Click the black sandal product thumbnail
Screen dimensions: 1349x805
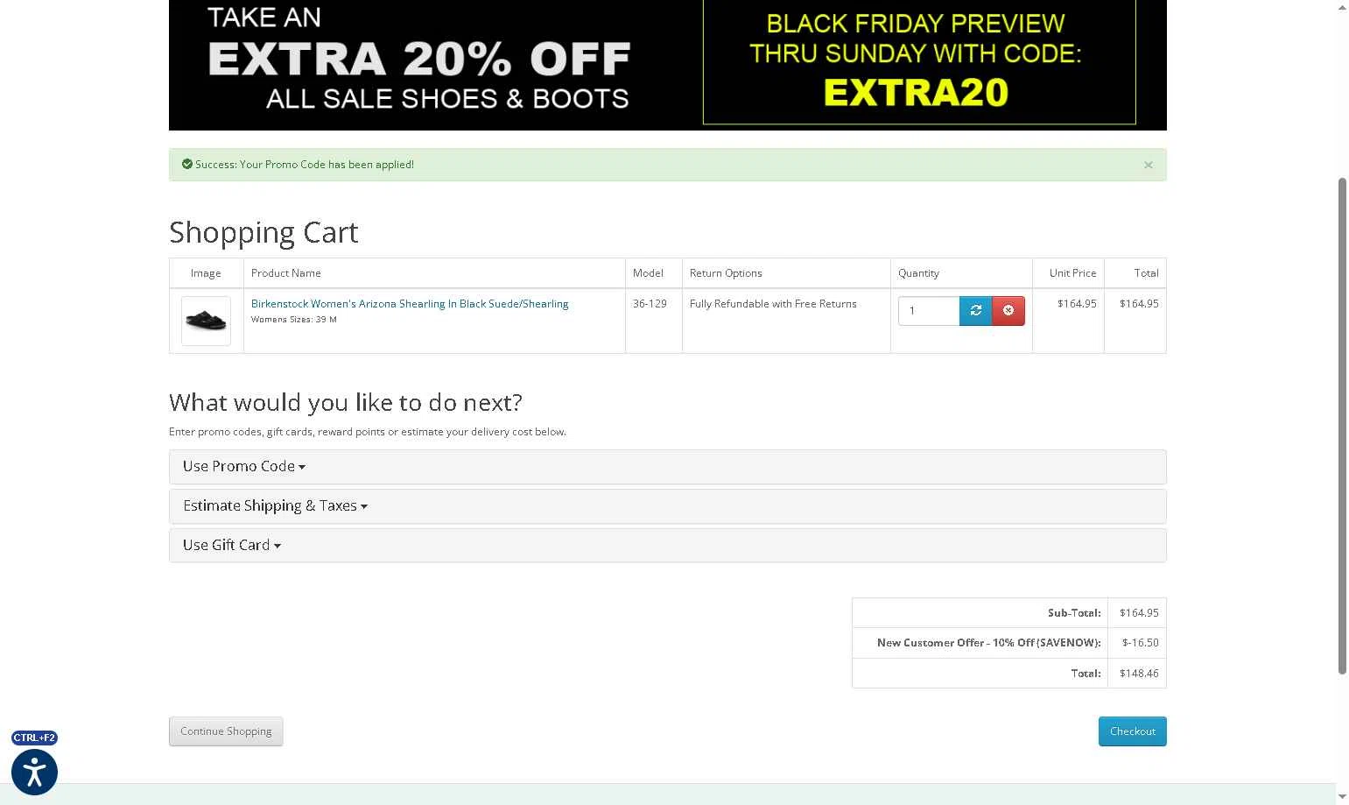206,321
